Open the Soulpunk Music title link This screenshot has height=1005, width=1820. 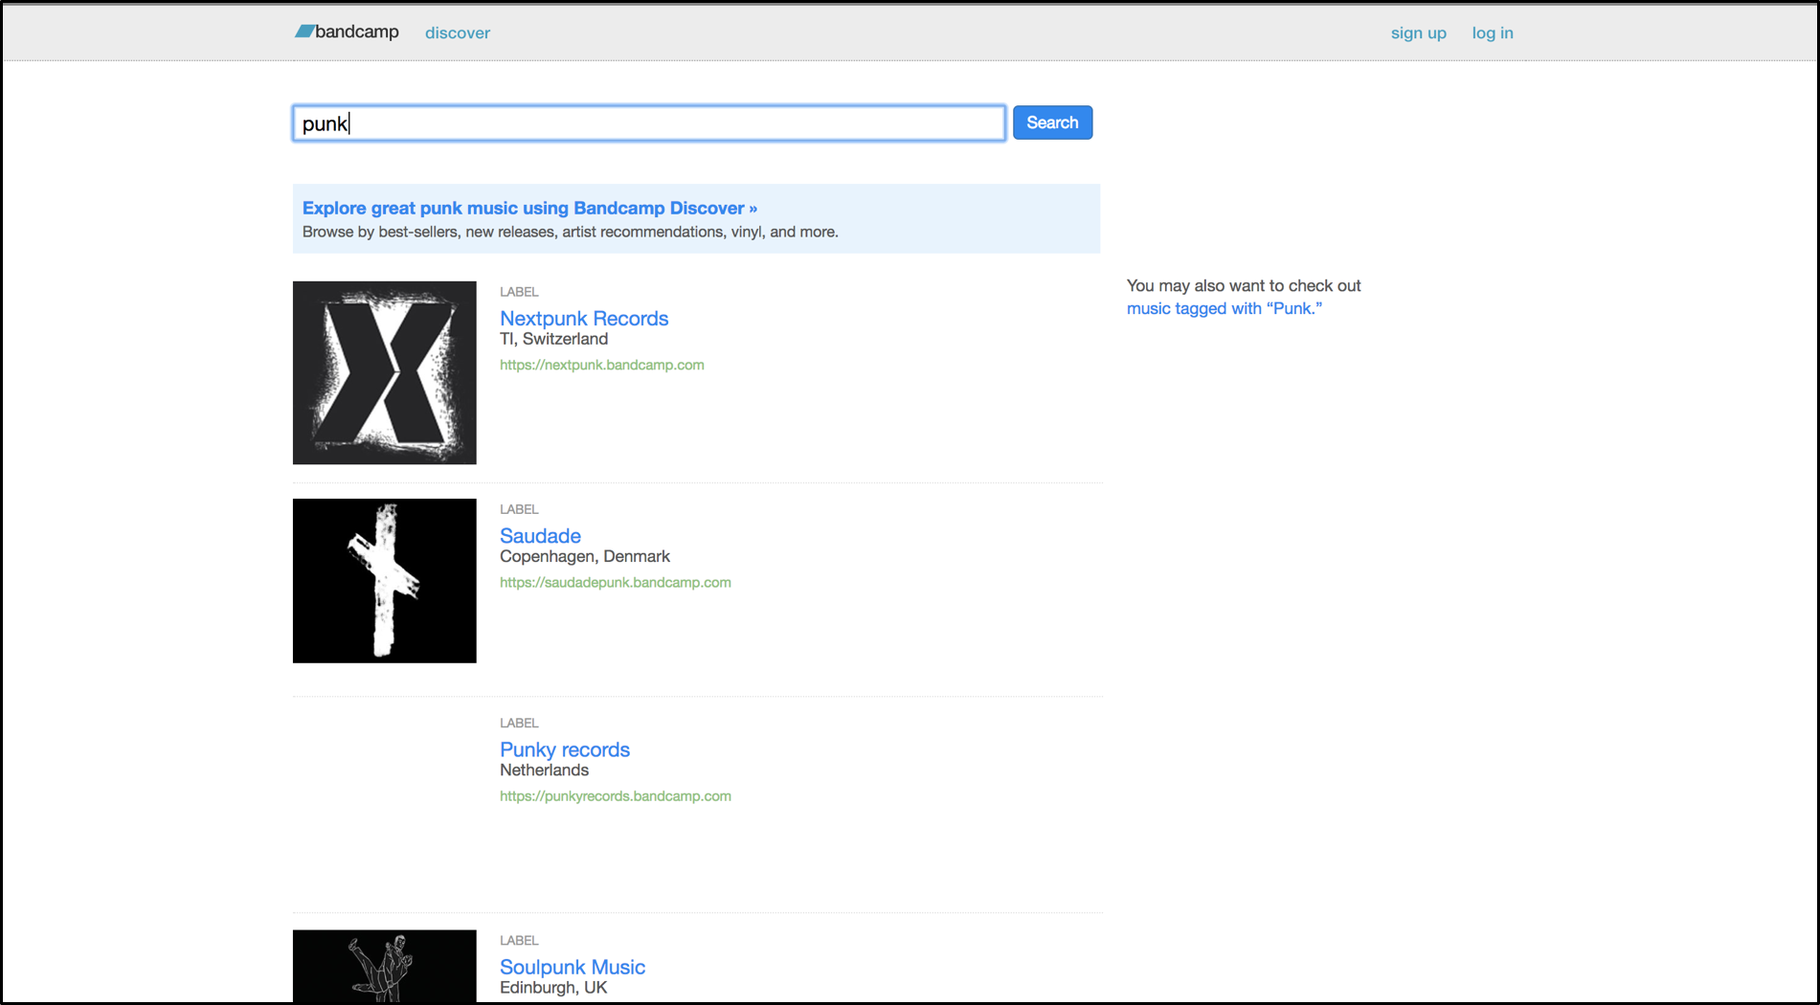[x=573, y=967]
